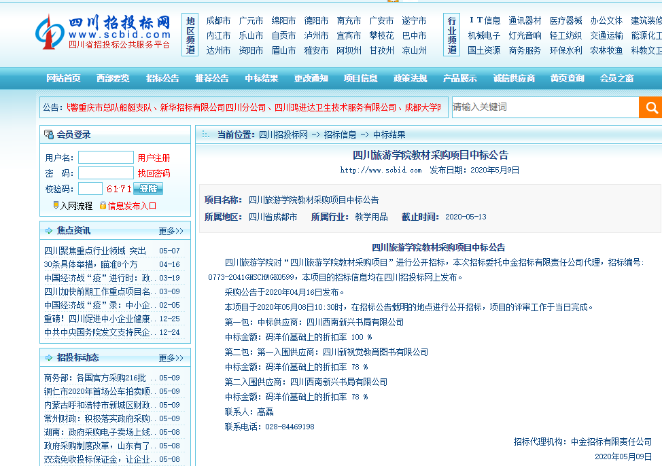
Task: Open 环保水利 industry channel
Action: click(565, 51)
